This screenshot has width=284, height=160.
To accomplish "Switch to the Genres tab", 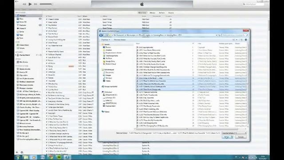I will 171,13.
